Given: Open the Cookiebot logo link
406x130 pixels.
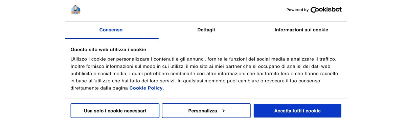Looking at the screenshot, I should tap(314, 10).
